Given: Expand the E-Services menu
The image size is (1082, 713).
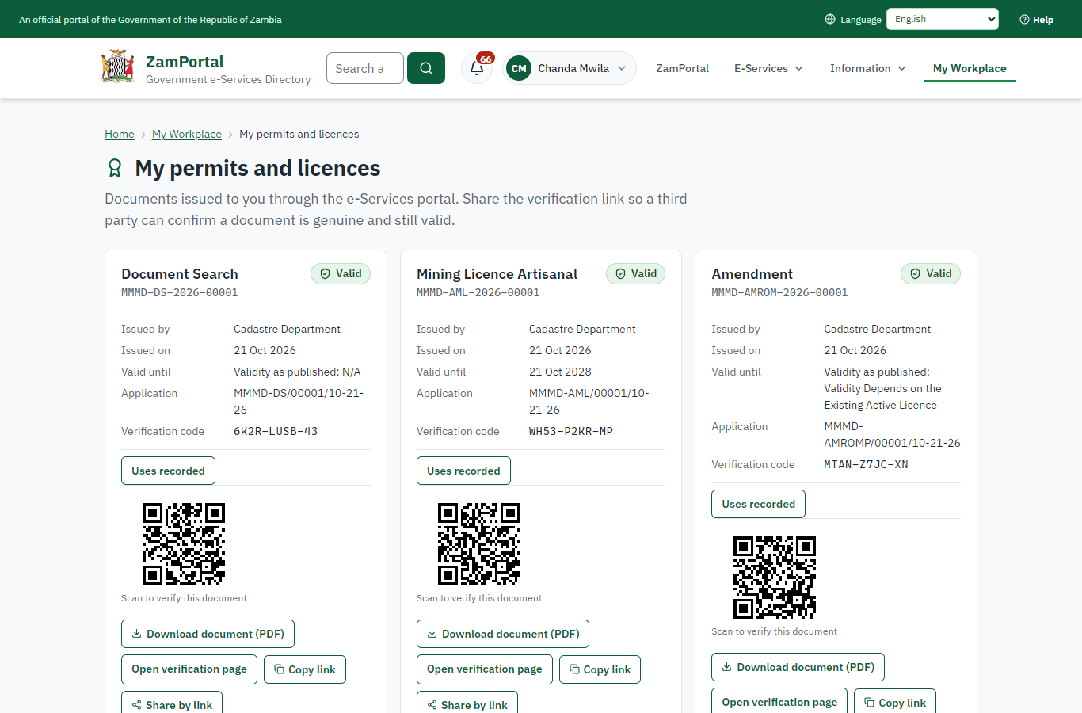Looking at the screenshot, I should tap(768, 68).
